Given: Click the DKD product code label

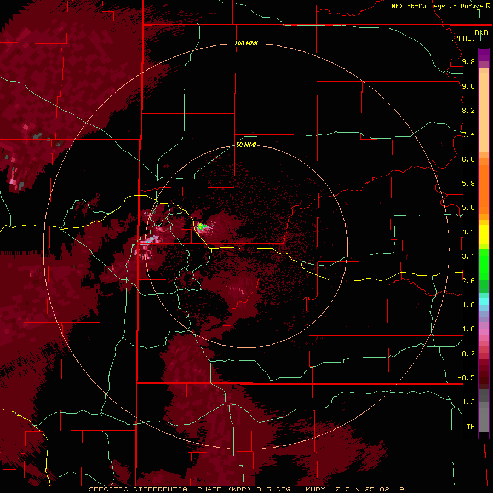Looking at the screenshot, I should click(x=481, y=33).
